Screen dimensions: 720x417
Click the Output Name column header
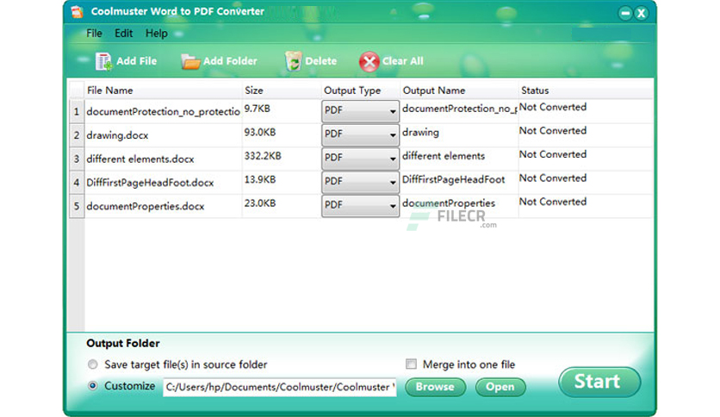[459, 90]
